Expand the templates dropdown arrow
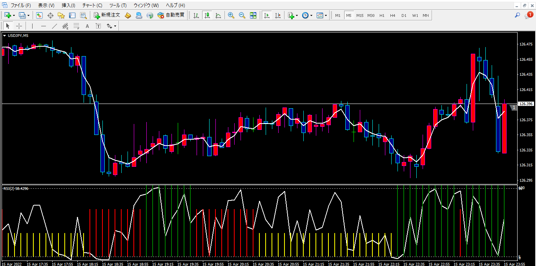Screen dimensions: 536x266 [326, 15]
